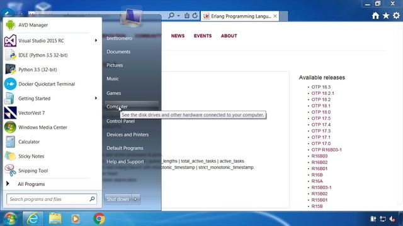Open OTP 17.0 release link
The height and width of the screenshot is (226, 403).
(321, 144)
